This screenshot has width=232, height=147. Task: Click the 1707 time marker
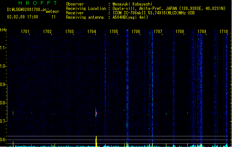pos(158,32)
